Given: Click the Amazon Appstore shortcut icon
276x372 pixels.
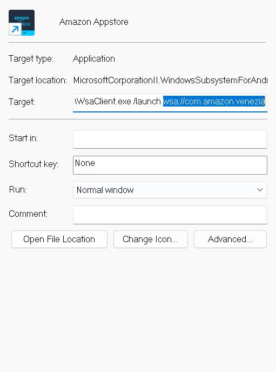Looking at the screenshot, I should pos(22,23).
